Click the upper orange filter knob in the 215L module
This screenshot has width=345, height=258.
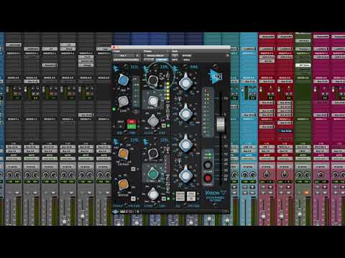pos(124,153)
